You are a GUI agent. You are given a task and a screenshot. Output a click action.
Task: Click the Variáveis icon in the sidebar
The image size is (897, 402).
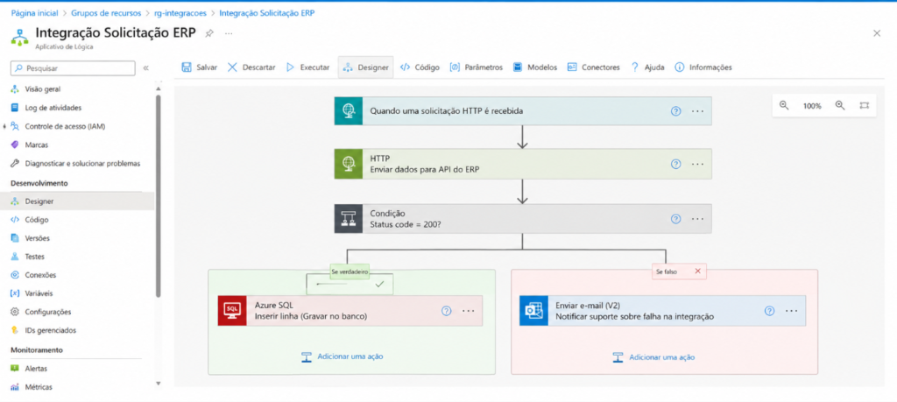tap(15, 293)
